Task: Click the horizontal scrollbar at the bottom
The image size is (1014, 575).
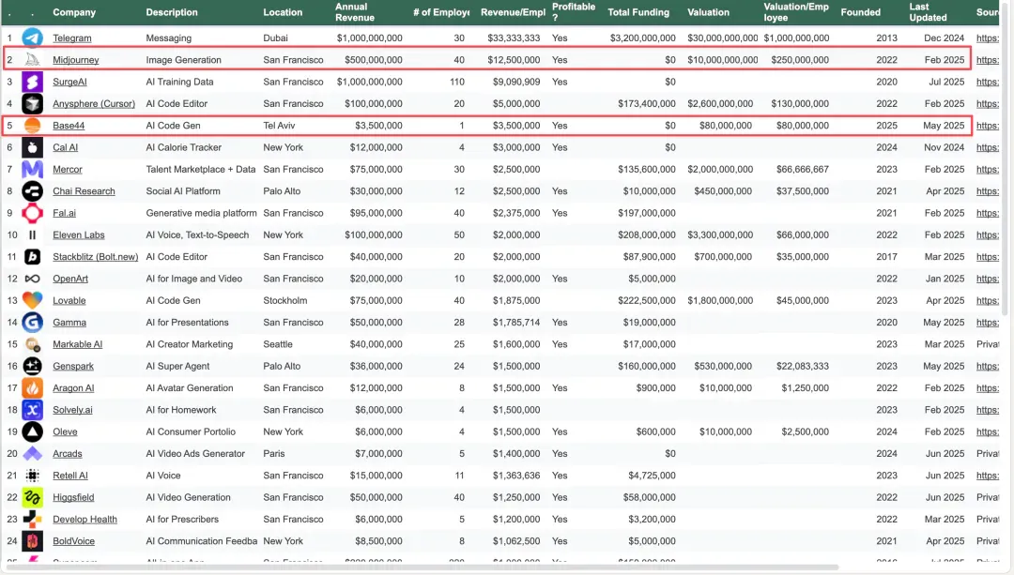Action: tap(422, 567)
